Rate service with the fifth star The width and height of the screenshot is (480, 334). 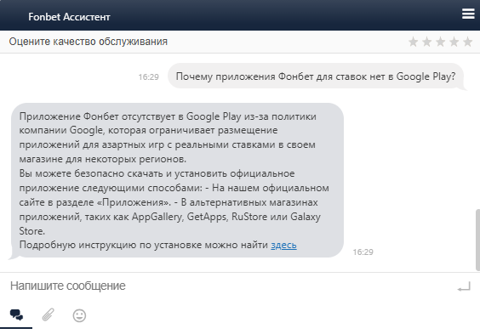pos(468,42)
